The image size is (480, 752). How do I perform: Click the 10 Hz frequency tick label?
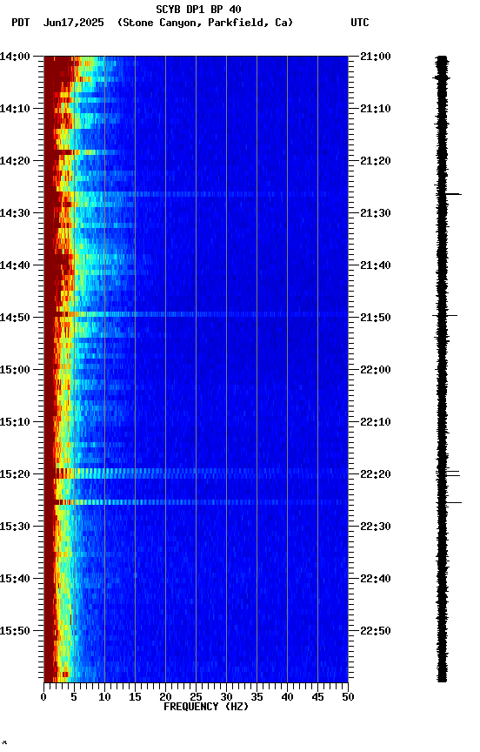coord(104,697)
